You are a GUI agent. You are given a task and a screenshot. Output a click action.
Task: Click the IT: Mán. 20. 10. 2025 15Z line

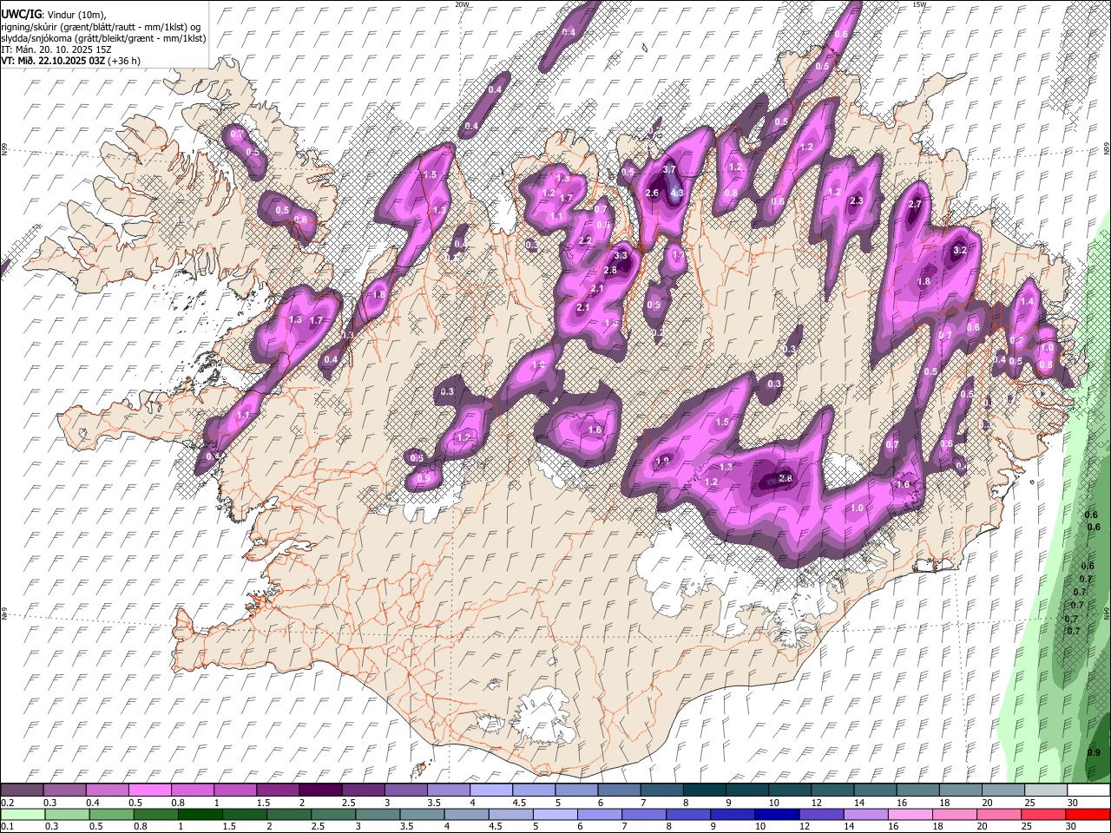click(56, 49)
